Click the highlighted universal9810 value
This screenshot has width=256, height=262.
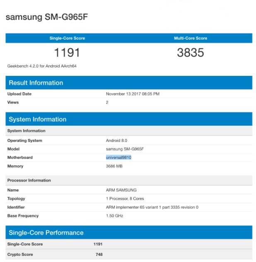pyautogui.click(x=118, y=158)
